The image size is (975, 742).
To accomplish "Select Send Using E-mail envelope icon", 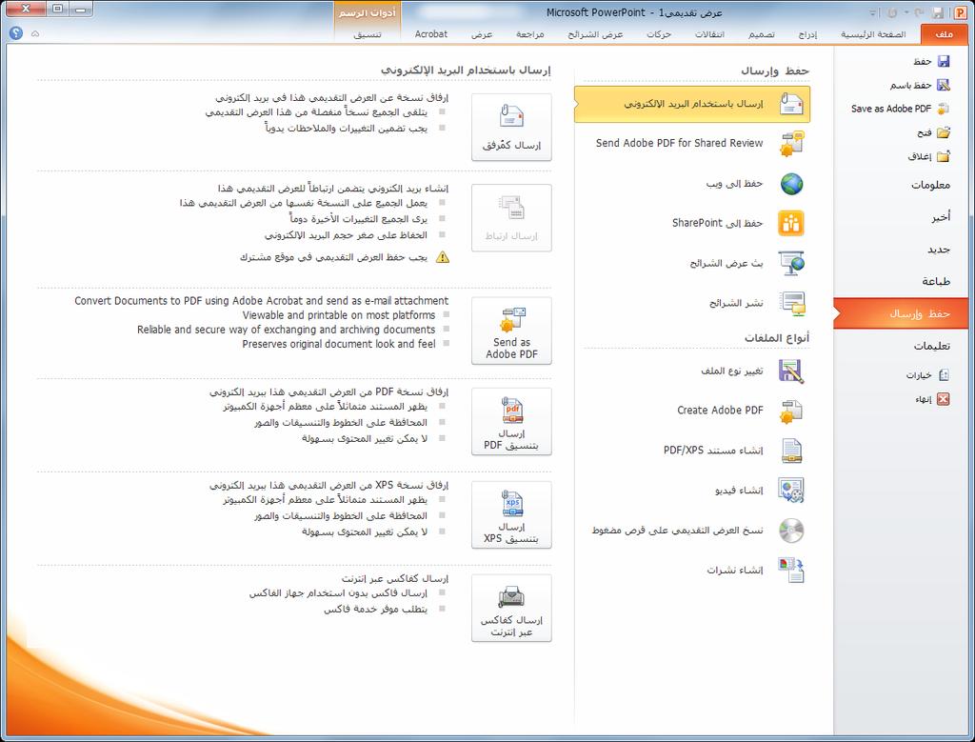I will pyautogui.click(x=791, y=103).
